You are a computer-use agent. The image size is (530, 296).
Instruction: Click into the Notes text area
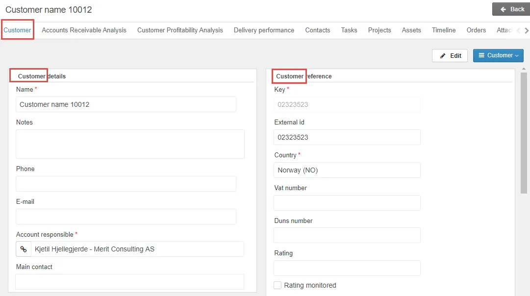(130, 144)
